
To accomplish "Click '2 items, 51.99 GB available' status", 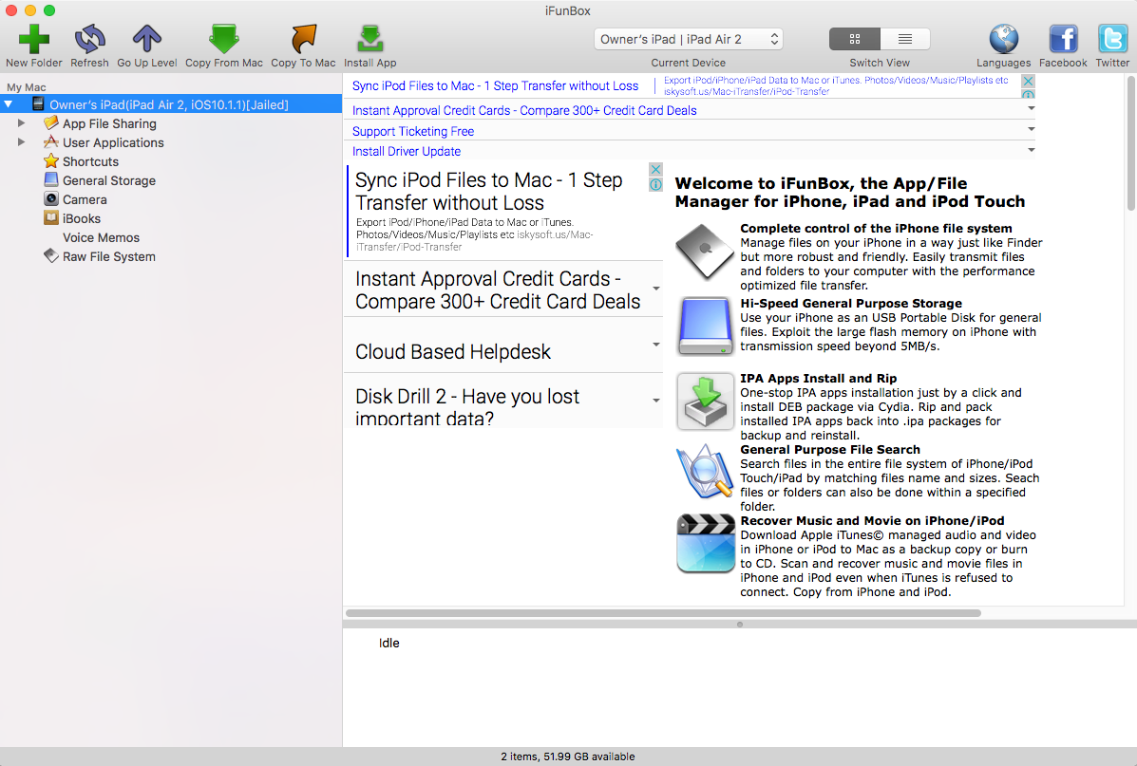I will pos(568,757).
